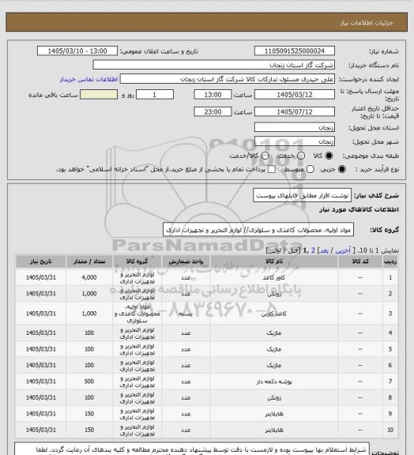Click the remaining days field showing 1
414x455 pixels.
155,95
